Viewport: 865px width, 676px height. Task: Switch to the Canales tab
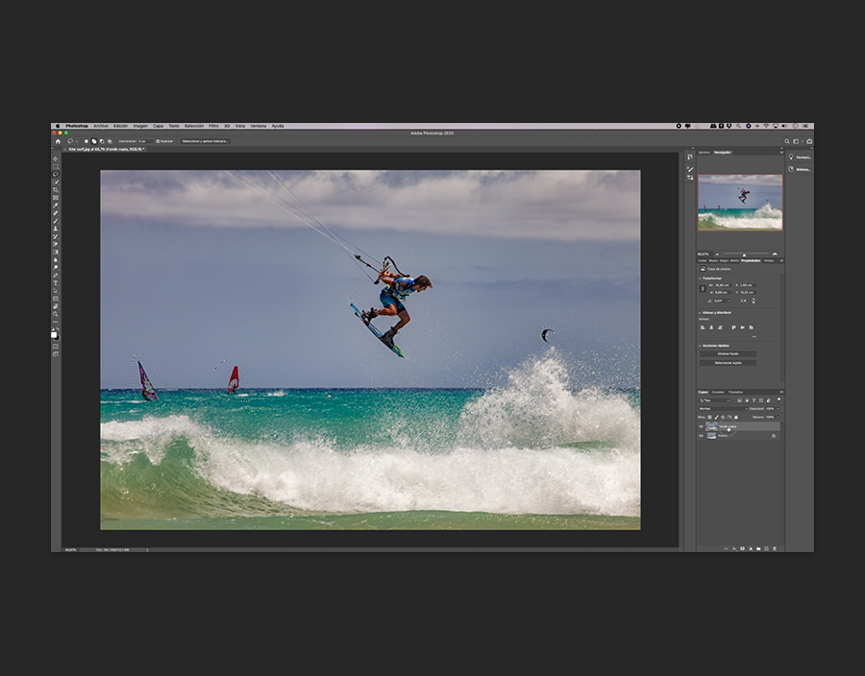[718, 392]
